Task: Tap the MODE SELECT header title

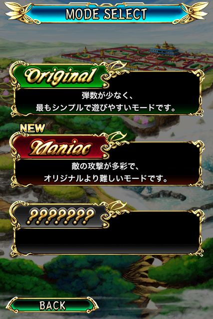Action: pos(106,14)
